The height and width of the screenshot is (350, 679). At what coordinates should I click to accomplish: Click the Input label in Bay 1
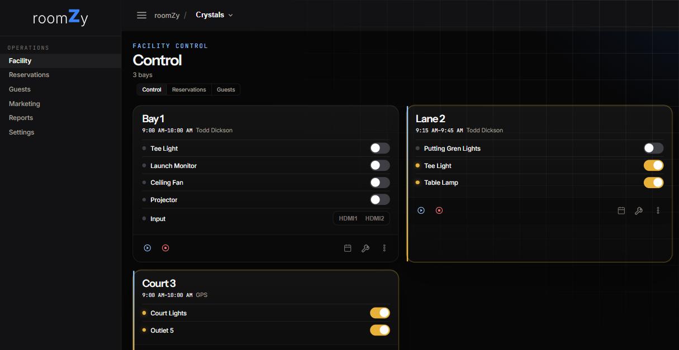coord(158,219)
